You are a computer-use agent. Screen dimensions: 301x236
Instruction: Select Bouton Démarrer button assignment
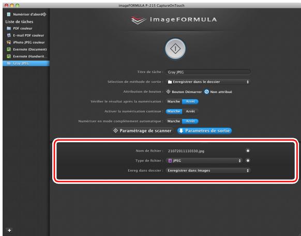184,92
